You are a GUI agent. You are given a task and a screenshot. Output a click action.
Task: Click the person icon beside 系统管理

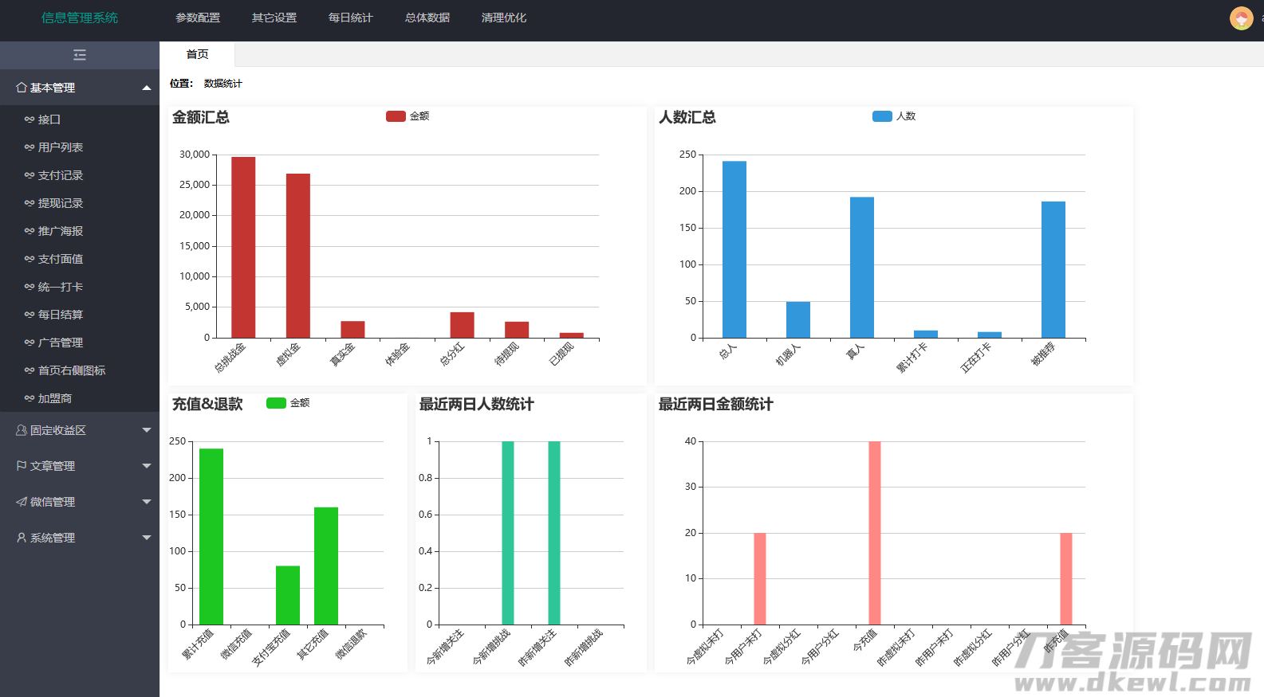(22, 538)
